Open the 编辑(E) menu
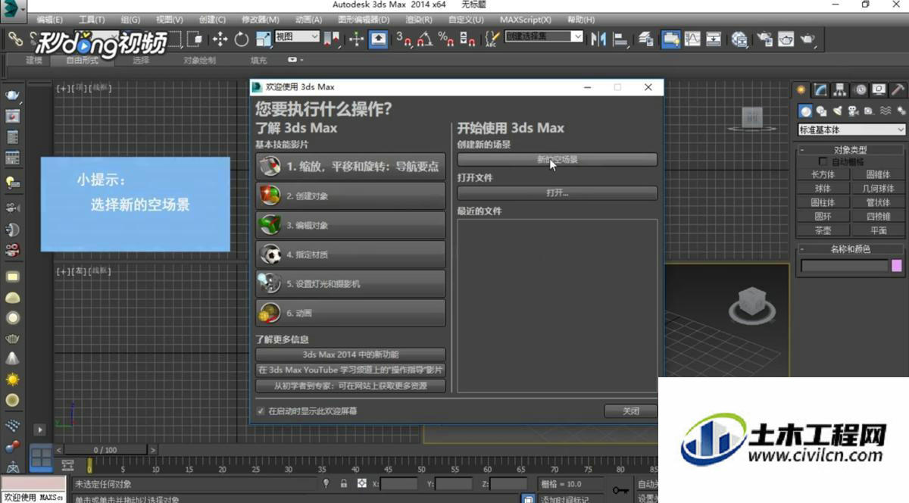The height and width of the screenshot is (503, 909). tap(50, 20)
